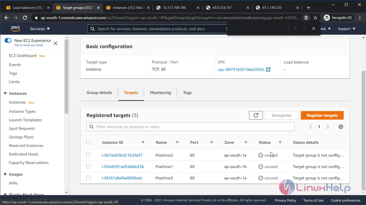
Task: Jump to next find result
Action: [305, 28]
